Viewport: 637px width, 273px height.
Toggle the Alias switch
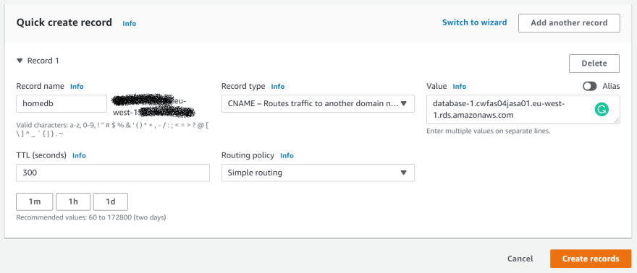tap(589, 86)
